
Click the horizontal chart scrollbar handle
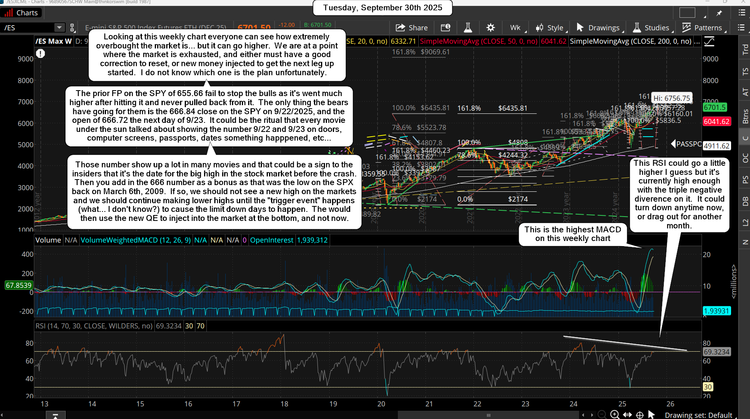tap(488, 415)
